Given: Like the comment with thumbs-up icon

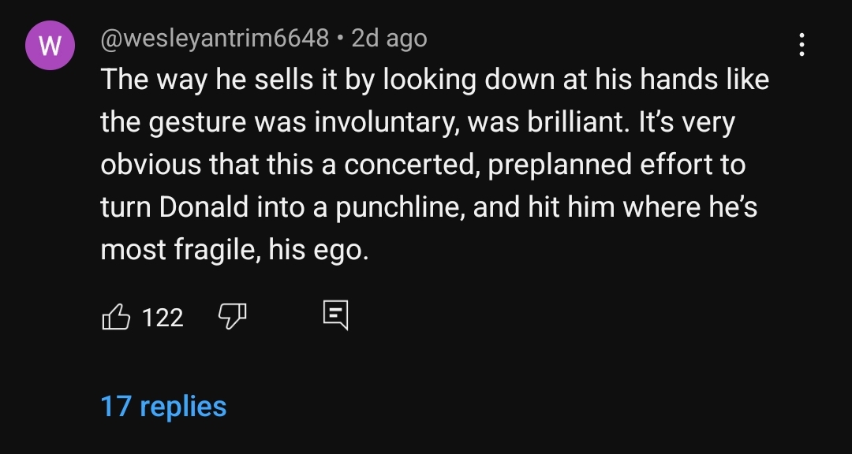Looking at the screenshot, I should pos(116,316).
